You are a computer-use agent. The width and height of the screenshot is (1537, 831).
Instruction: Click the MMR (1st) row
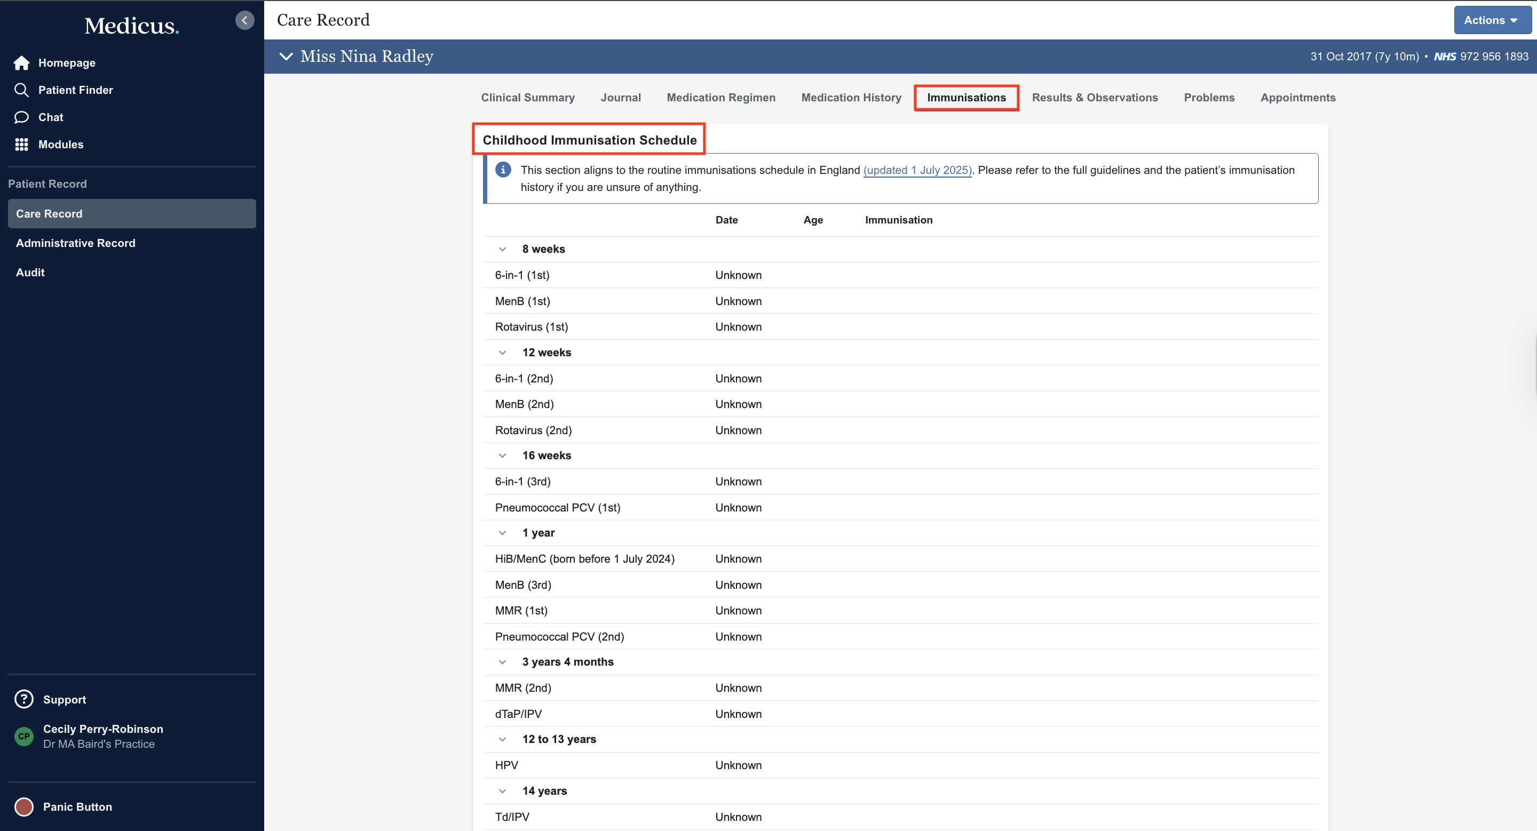(521, 610)
